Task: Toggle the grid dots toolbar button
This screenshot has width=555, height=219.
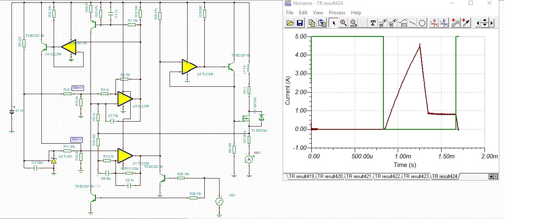Action: click(x=363, y=23)
